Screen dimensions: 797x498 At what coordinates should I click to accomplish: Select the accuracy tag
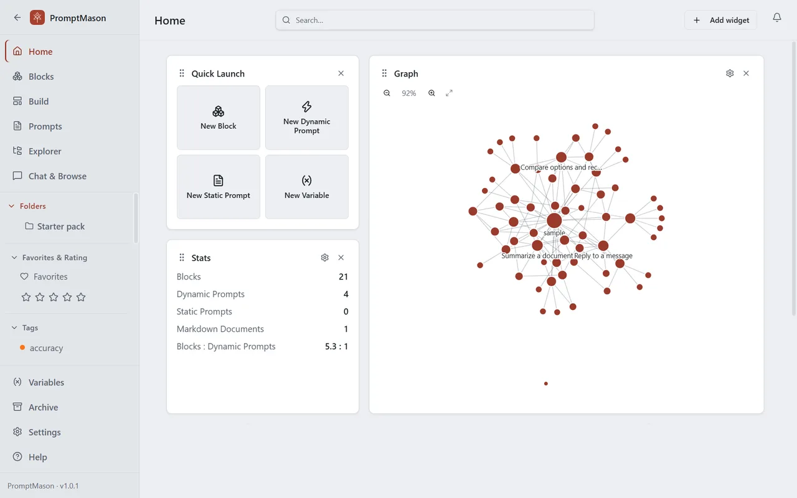tap(42, 348)
